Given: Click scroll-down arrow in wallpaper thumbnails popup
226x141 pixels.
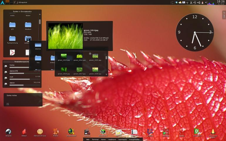Looking at the screenshot, I should tap(106, 74).
